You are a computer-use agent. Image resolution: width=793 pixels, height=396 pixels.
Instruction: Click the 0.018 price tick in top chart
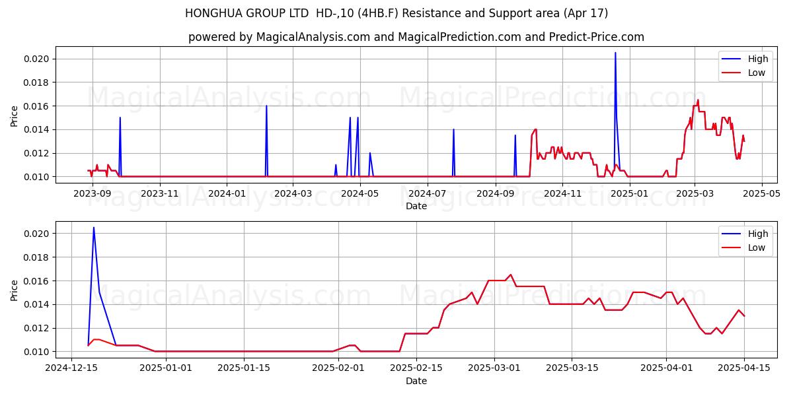point(38,82)
